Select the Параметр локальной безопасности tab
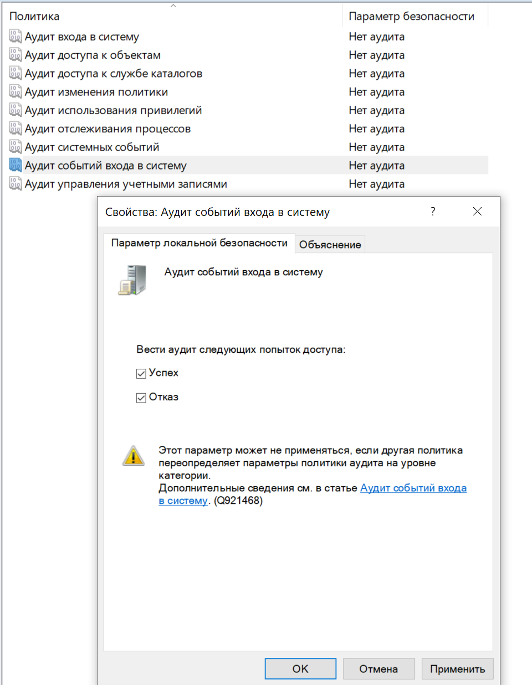This screenshot has width=532, height=685. (199, 243)
